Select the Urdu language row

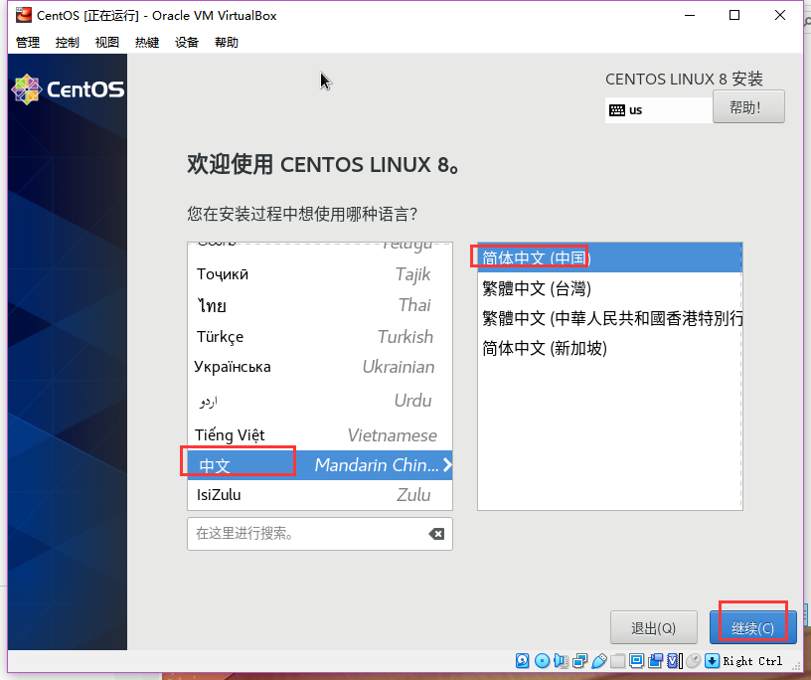(x=320, y=401)
